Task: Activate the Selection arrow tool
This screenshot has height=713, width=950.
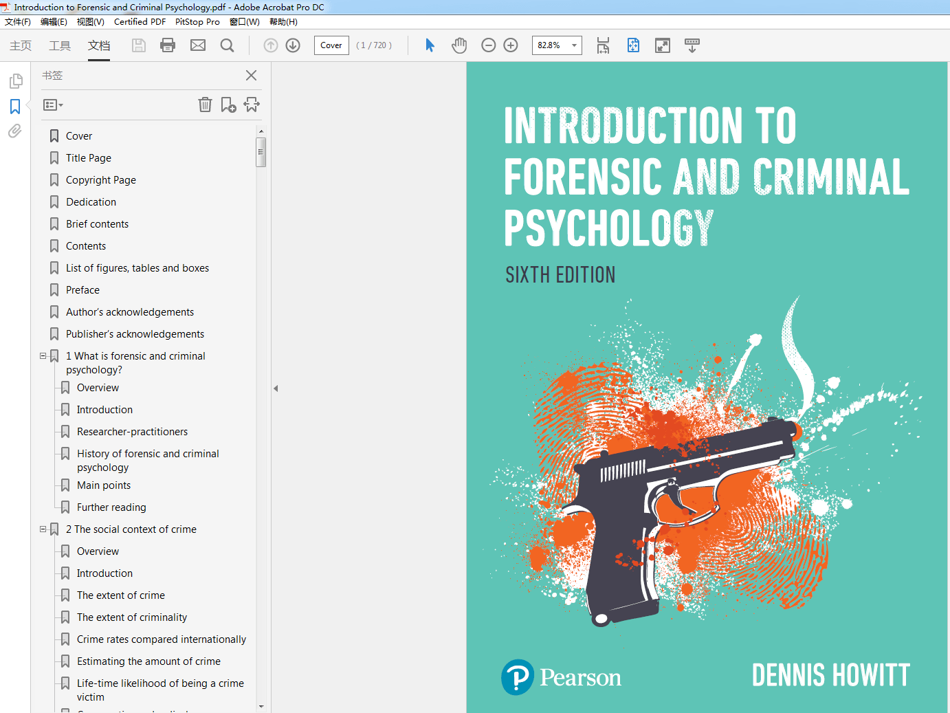Action: [430, 45]
